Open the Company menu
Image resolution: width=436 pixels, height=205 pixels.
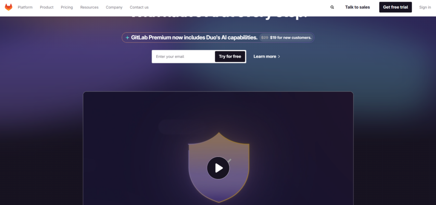(114, 7)
